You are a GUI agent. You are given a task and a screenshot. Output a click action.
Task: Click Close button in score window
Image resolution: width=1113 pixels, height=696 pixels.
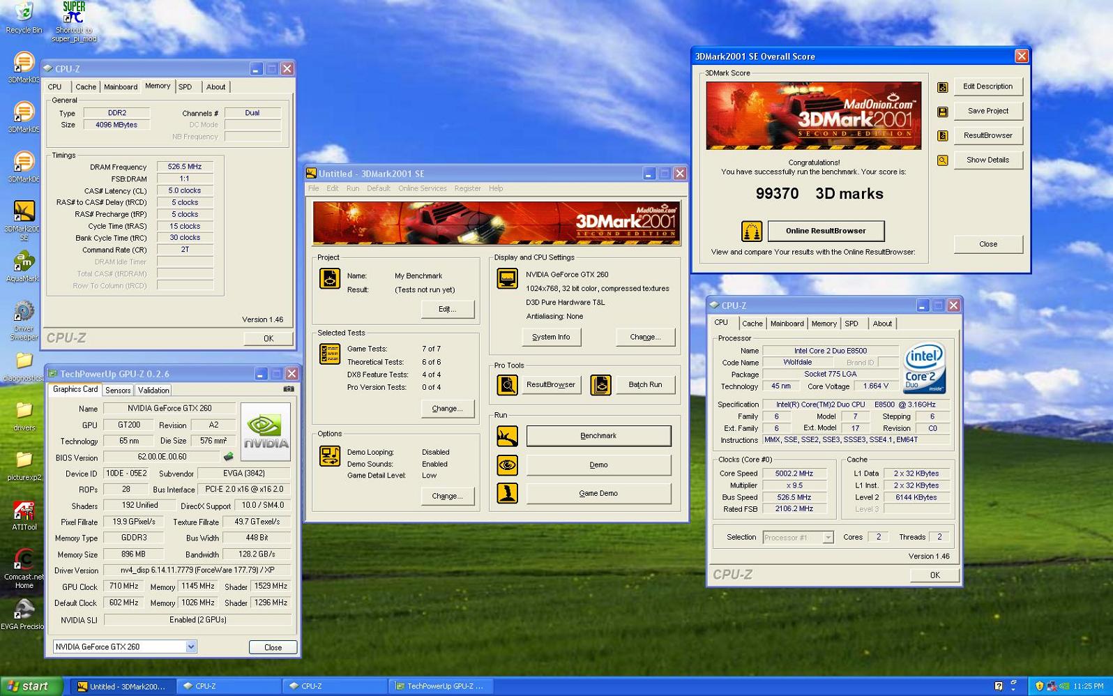pos(988,244)
